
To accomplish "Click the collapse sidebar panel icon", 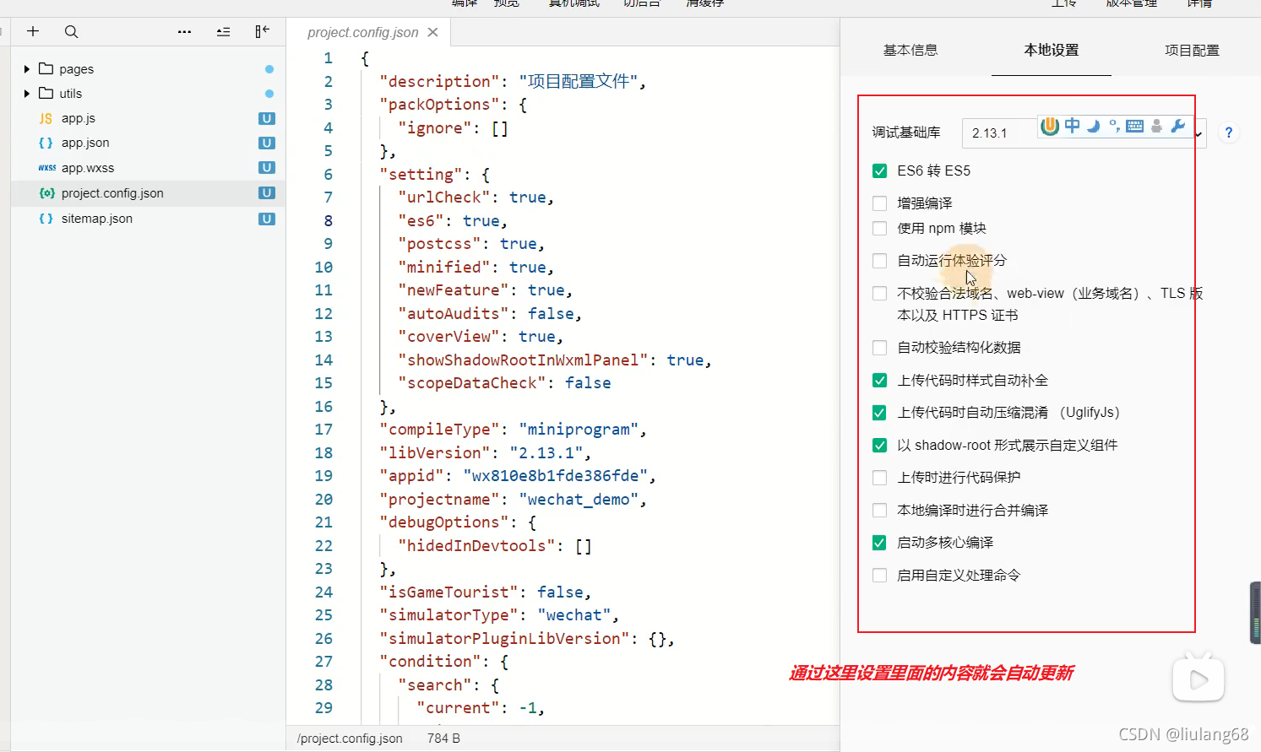I will (262, 31).
